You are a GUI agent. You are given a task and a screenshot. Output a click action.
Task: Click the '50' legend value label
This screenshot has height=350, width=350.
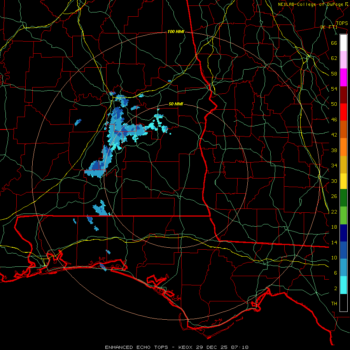click(x=334, y=104)
